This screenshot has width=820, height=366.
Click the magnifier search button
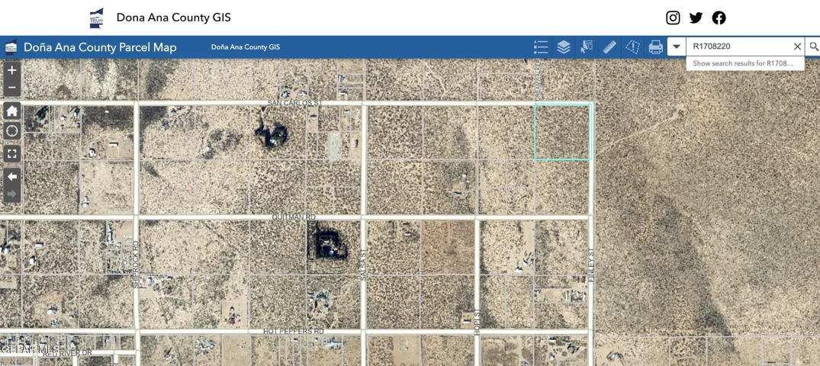tap(813, 47)
